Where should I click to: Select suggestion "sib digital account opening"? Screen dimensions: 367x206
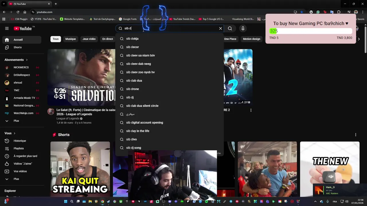tap(169, 122)
